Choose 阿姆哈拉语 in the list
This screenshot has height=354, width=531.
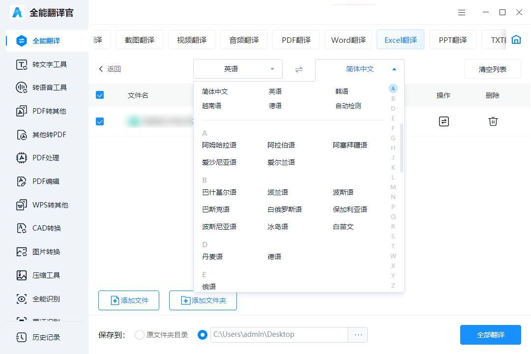219,145
